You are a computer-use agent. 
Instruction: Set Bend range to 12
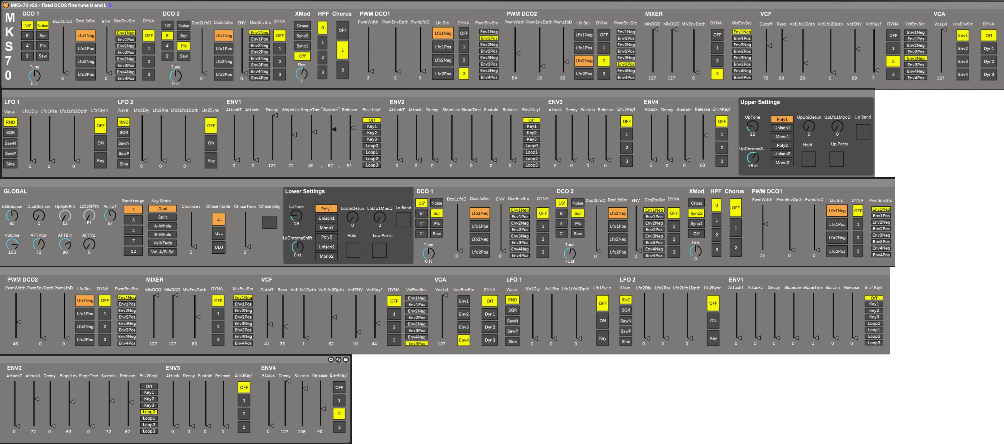click(x=133, y=251)
